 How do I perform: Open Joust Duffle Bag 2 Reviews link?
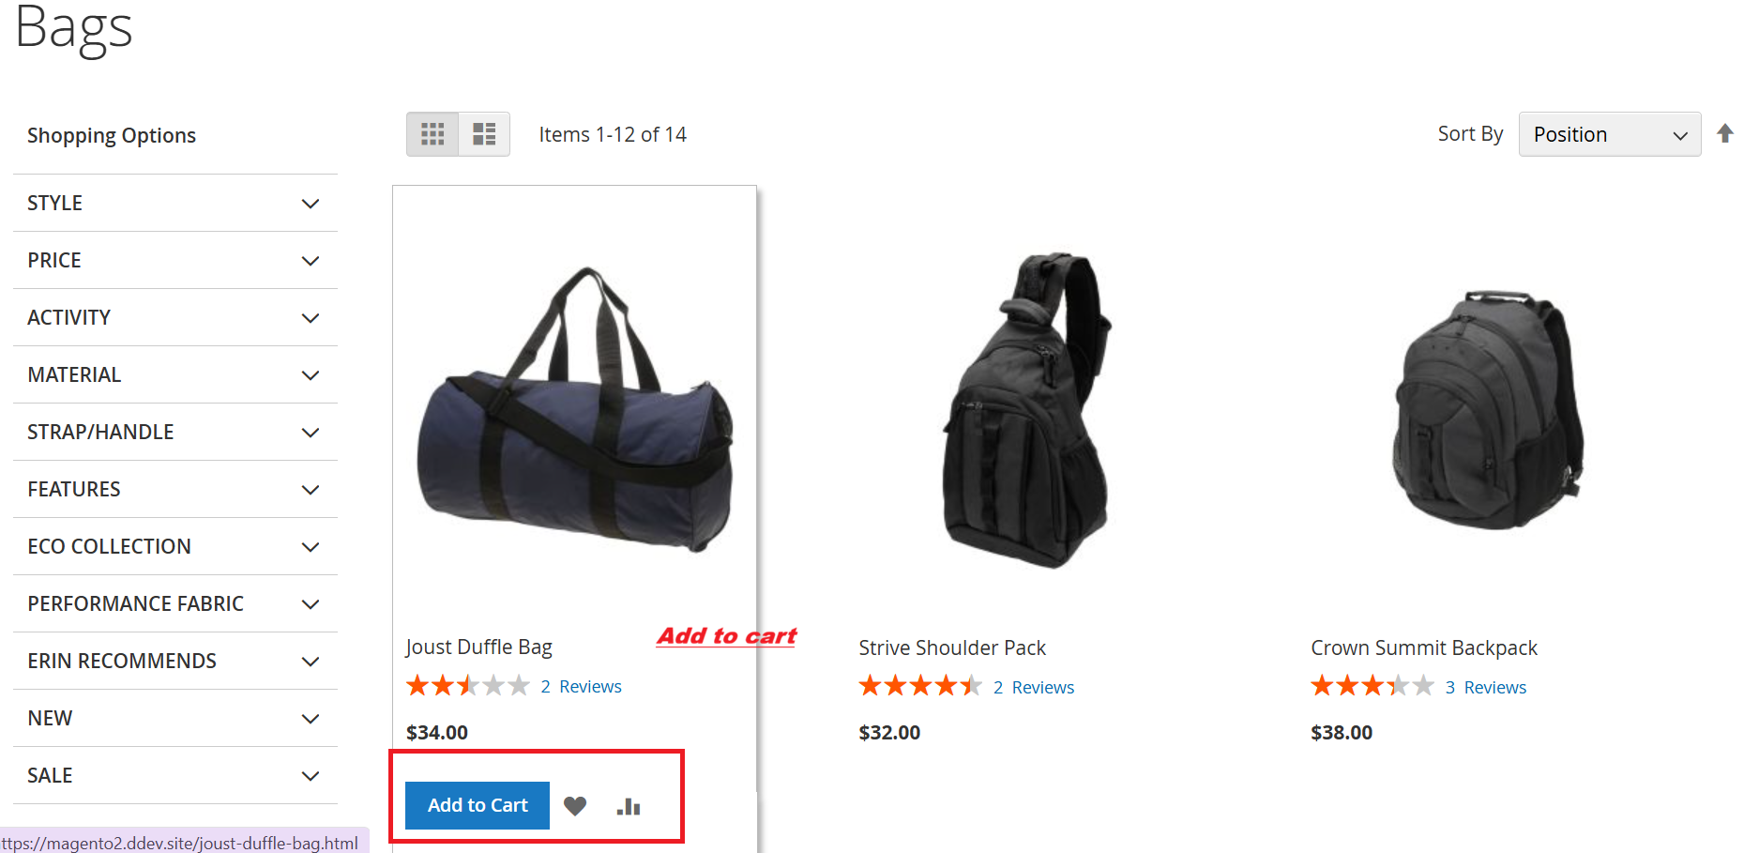[x=581, y=687]
